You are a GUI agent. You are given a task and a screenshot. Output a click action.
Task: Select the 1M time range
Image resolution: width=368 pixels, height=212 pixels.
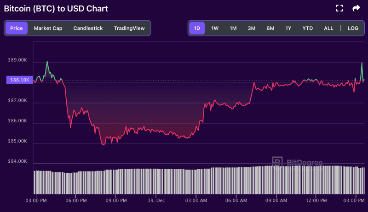click(x=233, y=28)
